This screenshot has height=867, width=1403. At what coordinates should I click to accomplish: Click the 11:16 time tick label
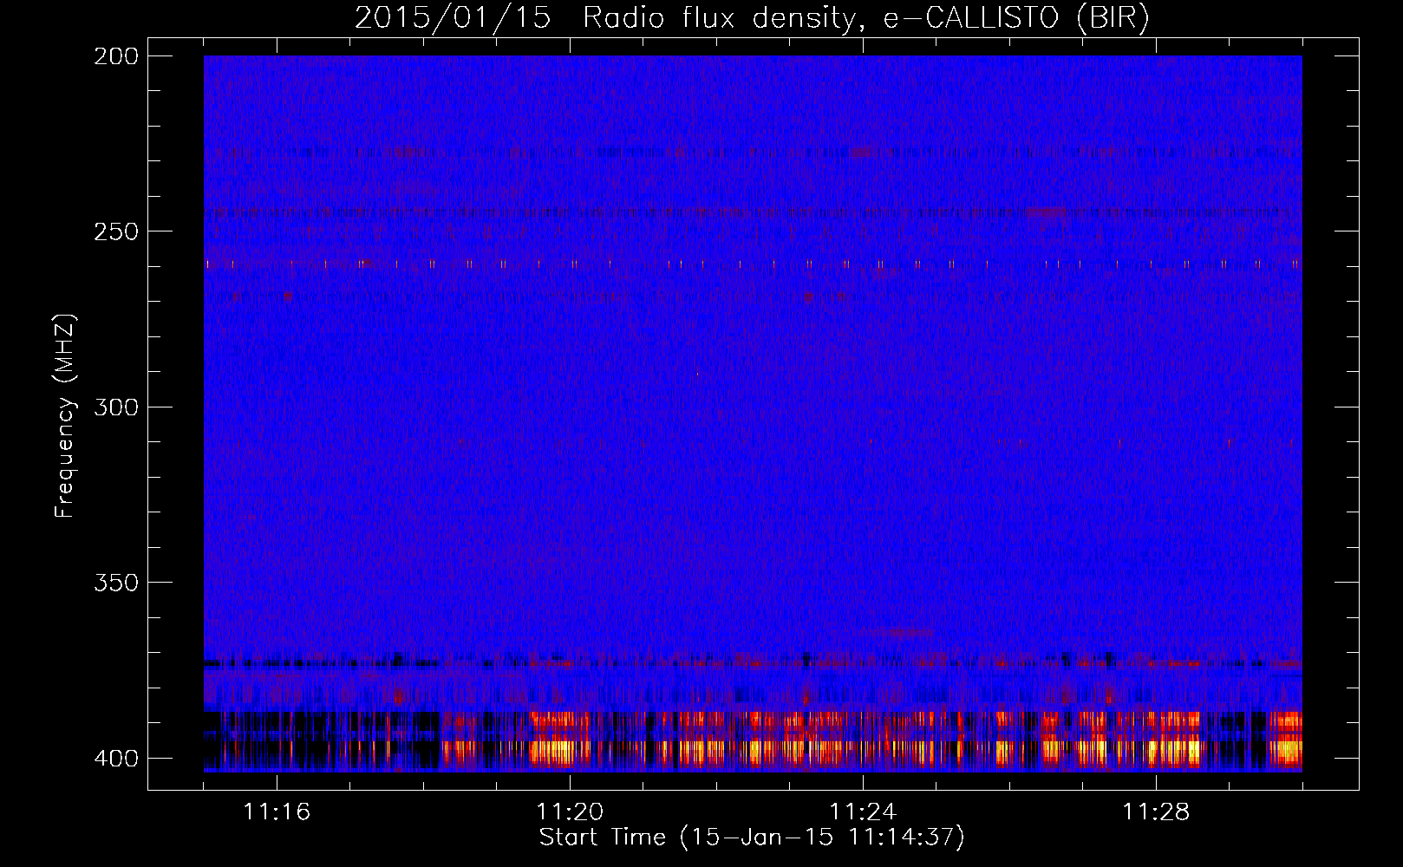click(x=277, y=812)
